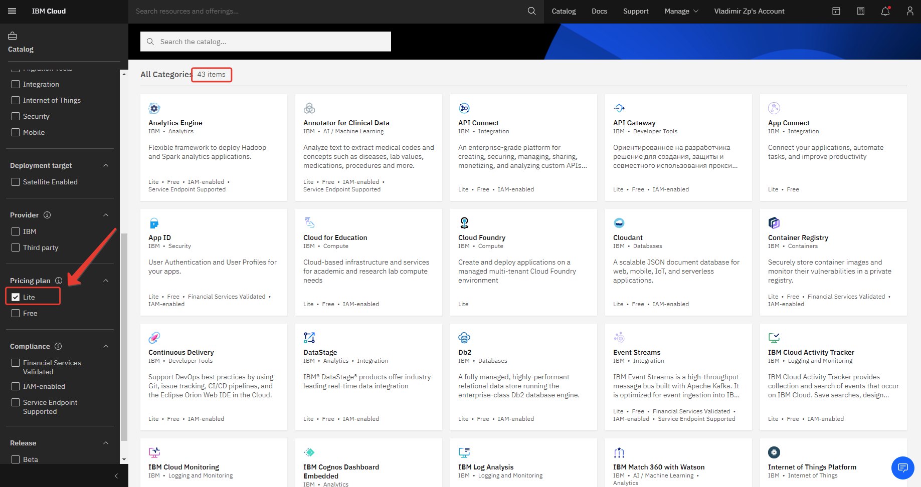
Task: Click the Db2 icon
Action: [x=464, y=338]
